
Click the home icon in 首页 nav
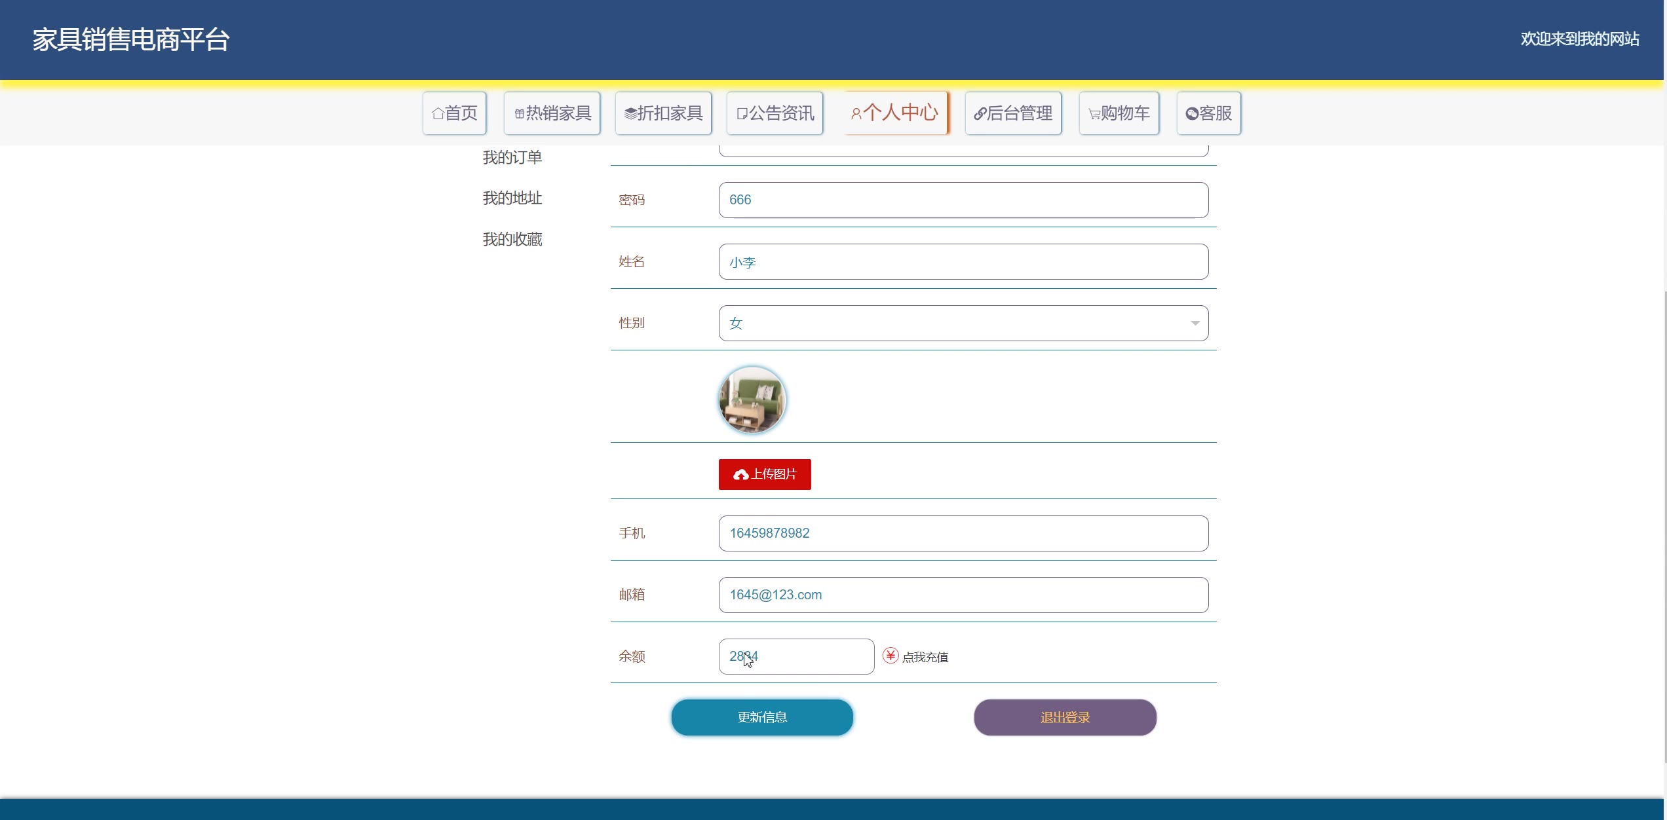pyautogui.click(x=438, y=114)
